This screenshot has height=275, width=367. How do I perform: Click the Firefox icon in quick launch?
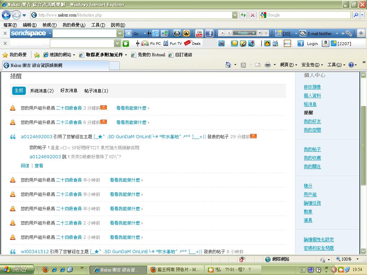click(46, 270)
